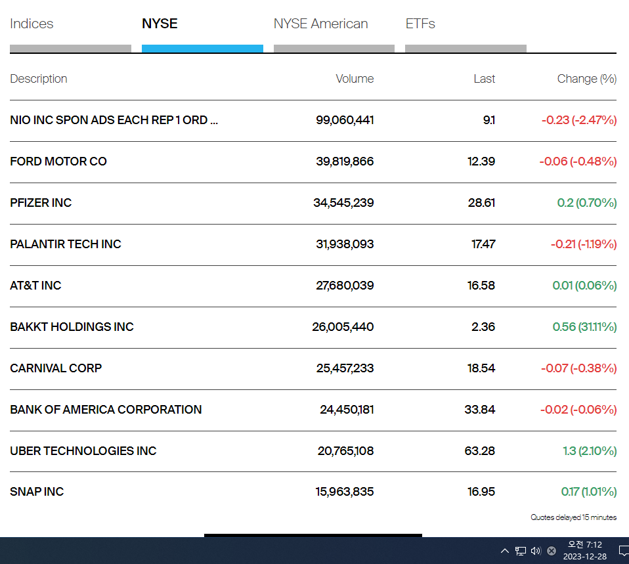Image resolution: width=629 pixels, height=564 pixels.
Task: Click AT&T volume 27,680,039
Action: pos(345,285)
